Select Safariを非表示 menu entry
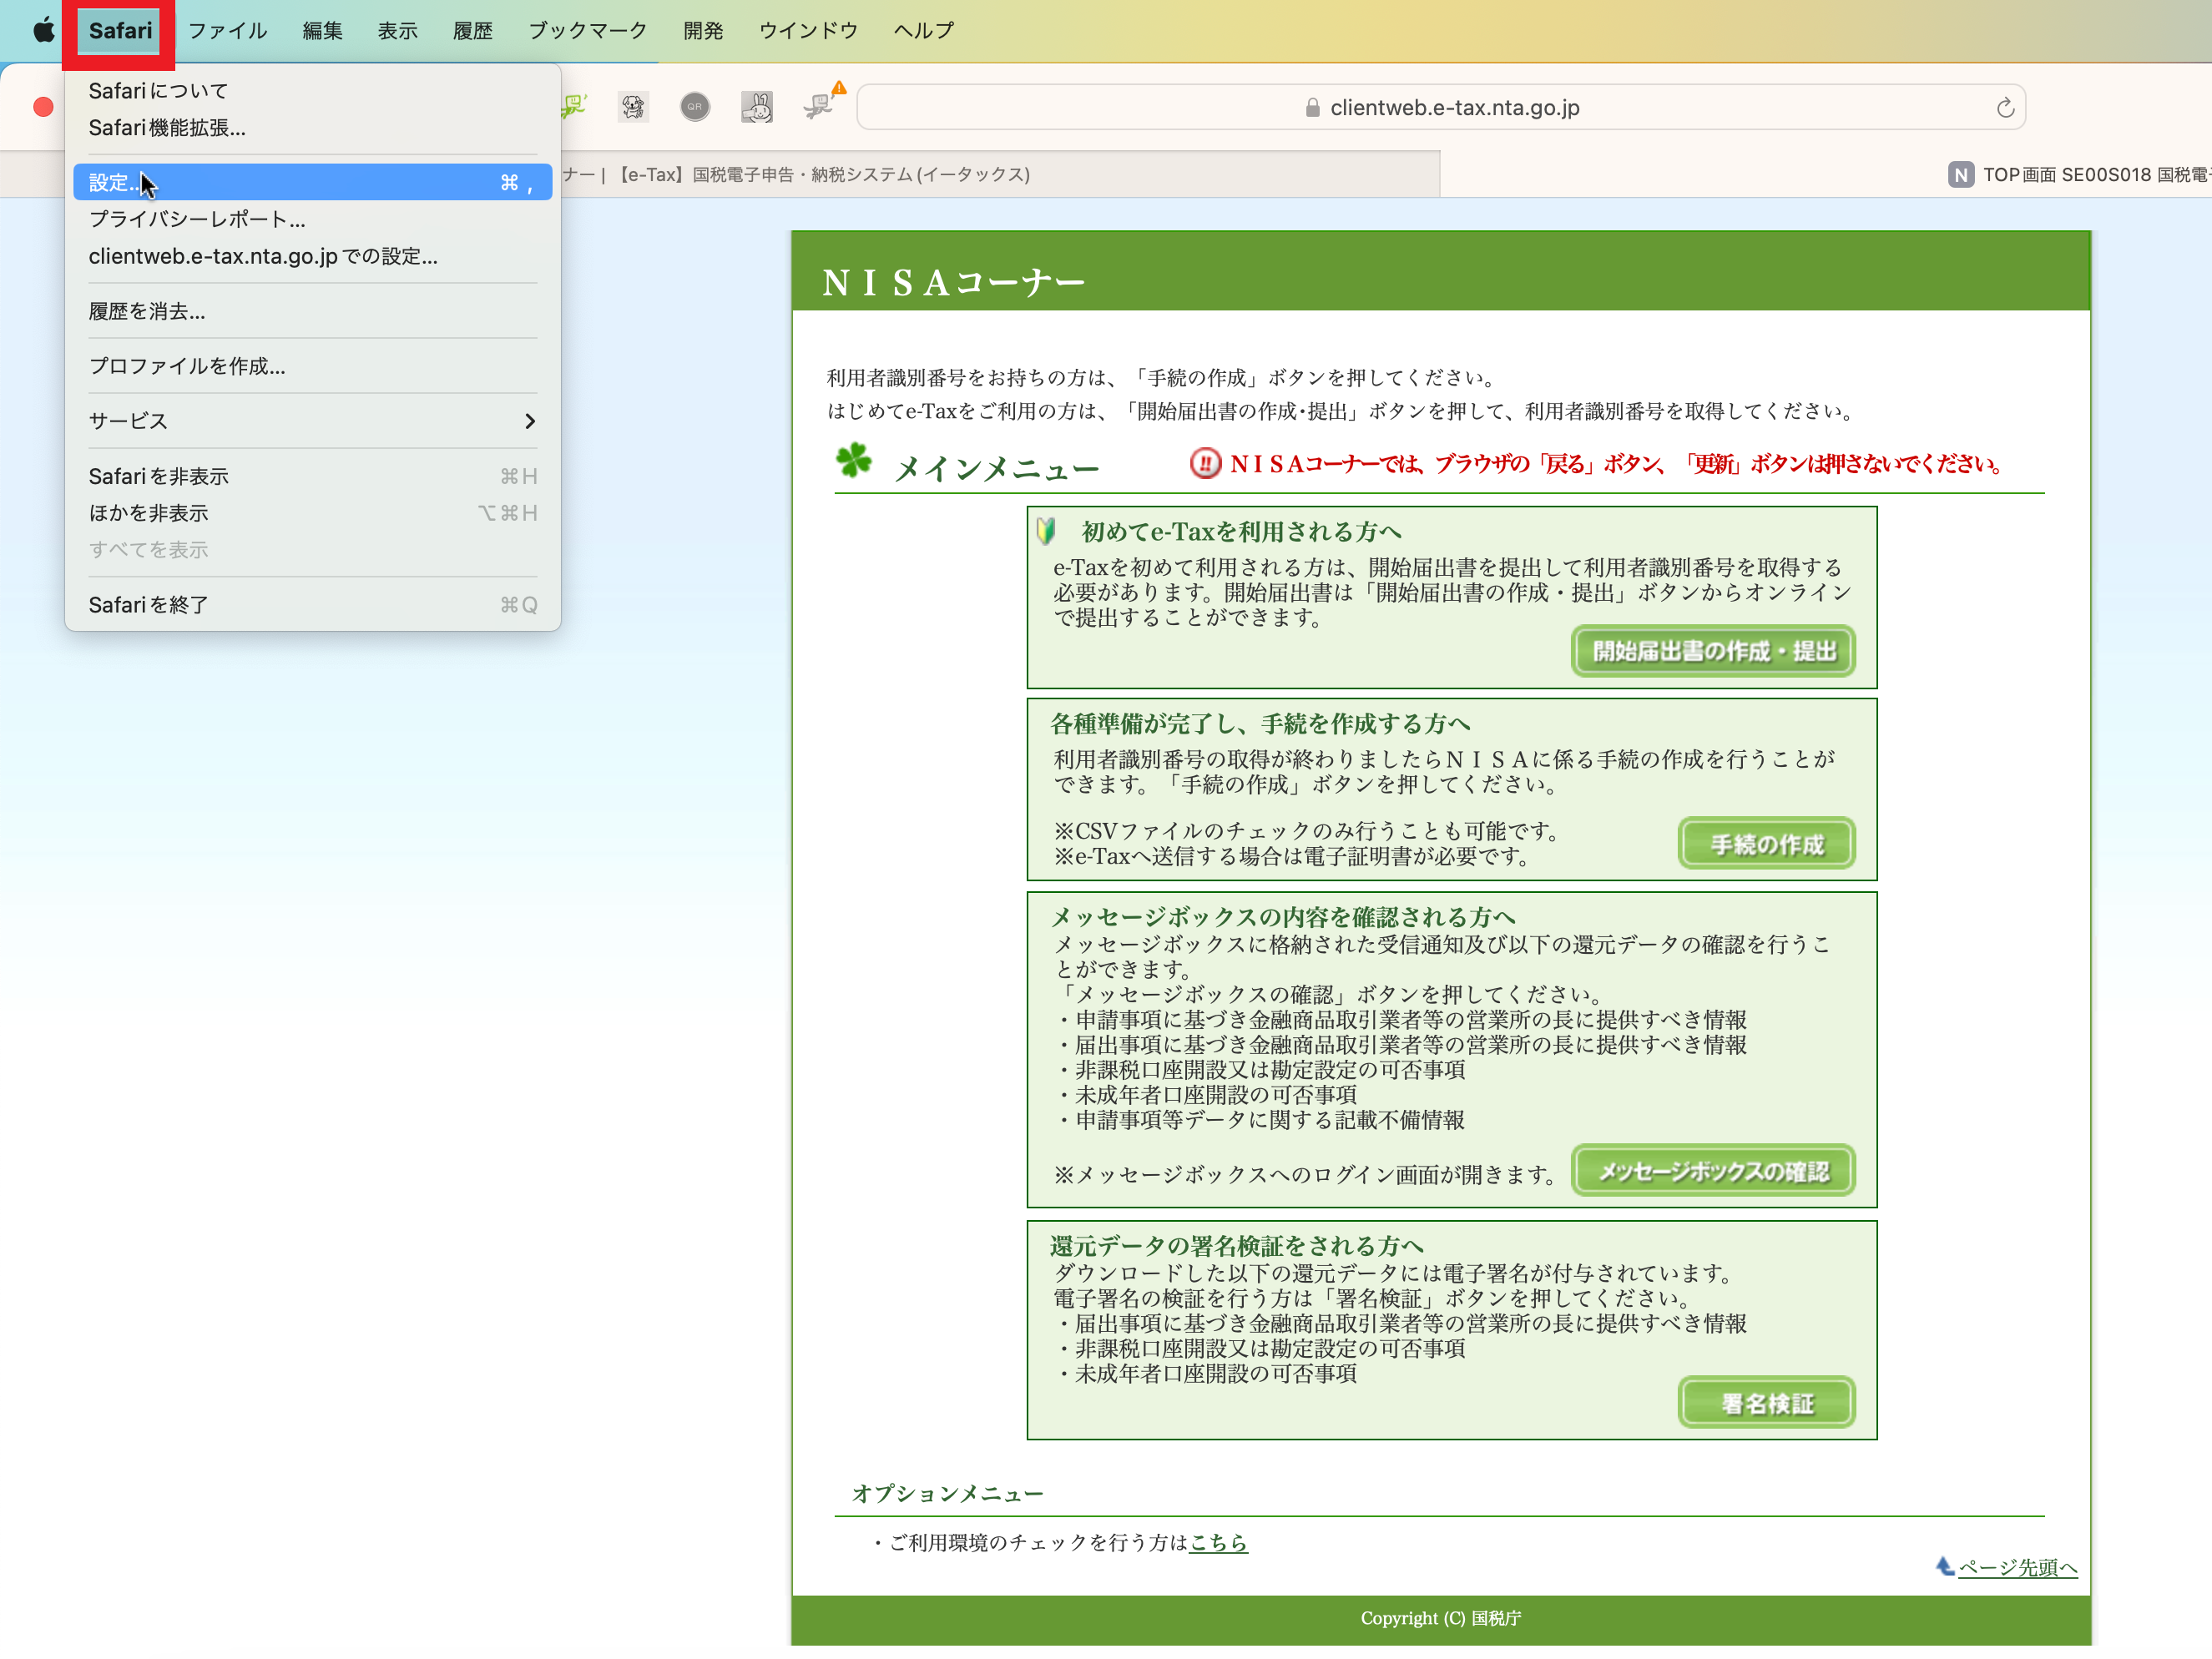The image size is (2212, 1659). click(x=312, y=476)
